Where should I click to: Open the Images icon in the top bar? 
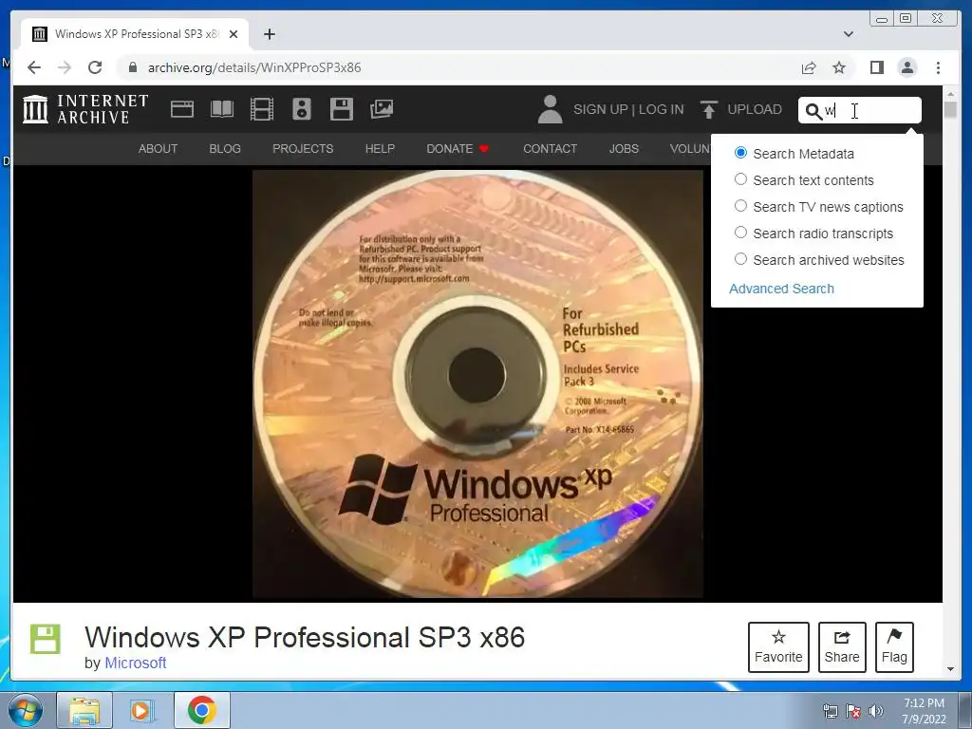pos(382,109)
